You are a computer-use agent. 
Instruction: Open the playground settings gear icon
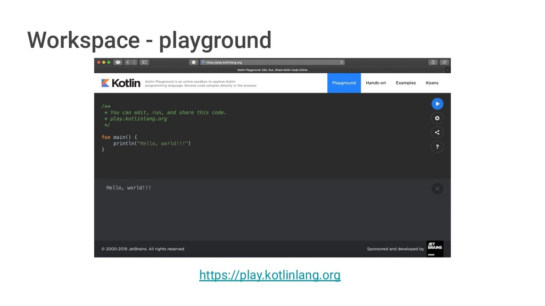pyautogui.click(x=437, y=118)
